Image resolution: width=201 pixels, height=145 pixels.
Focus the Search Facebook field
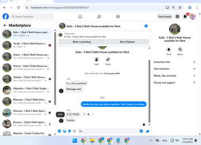[x=32, y=16]
